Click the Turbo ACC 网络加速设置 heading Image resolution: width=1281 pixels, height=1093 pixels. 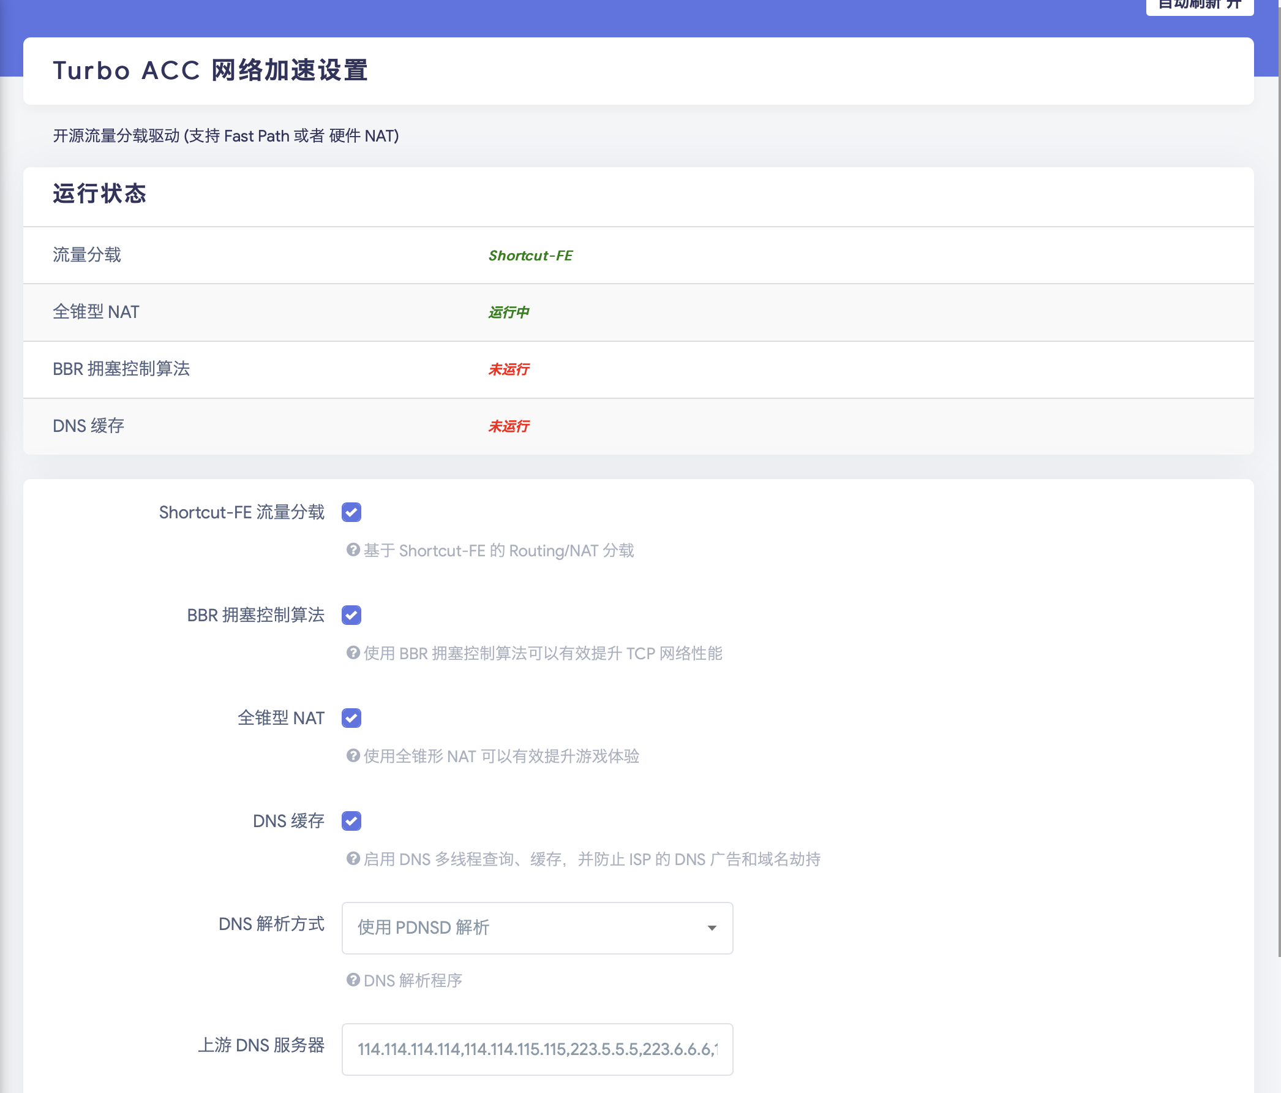pos(210,70)
